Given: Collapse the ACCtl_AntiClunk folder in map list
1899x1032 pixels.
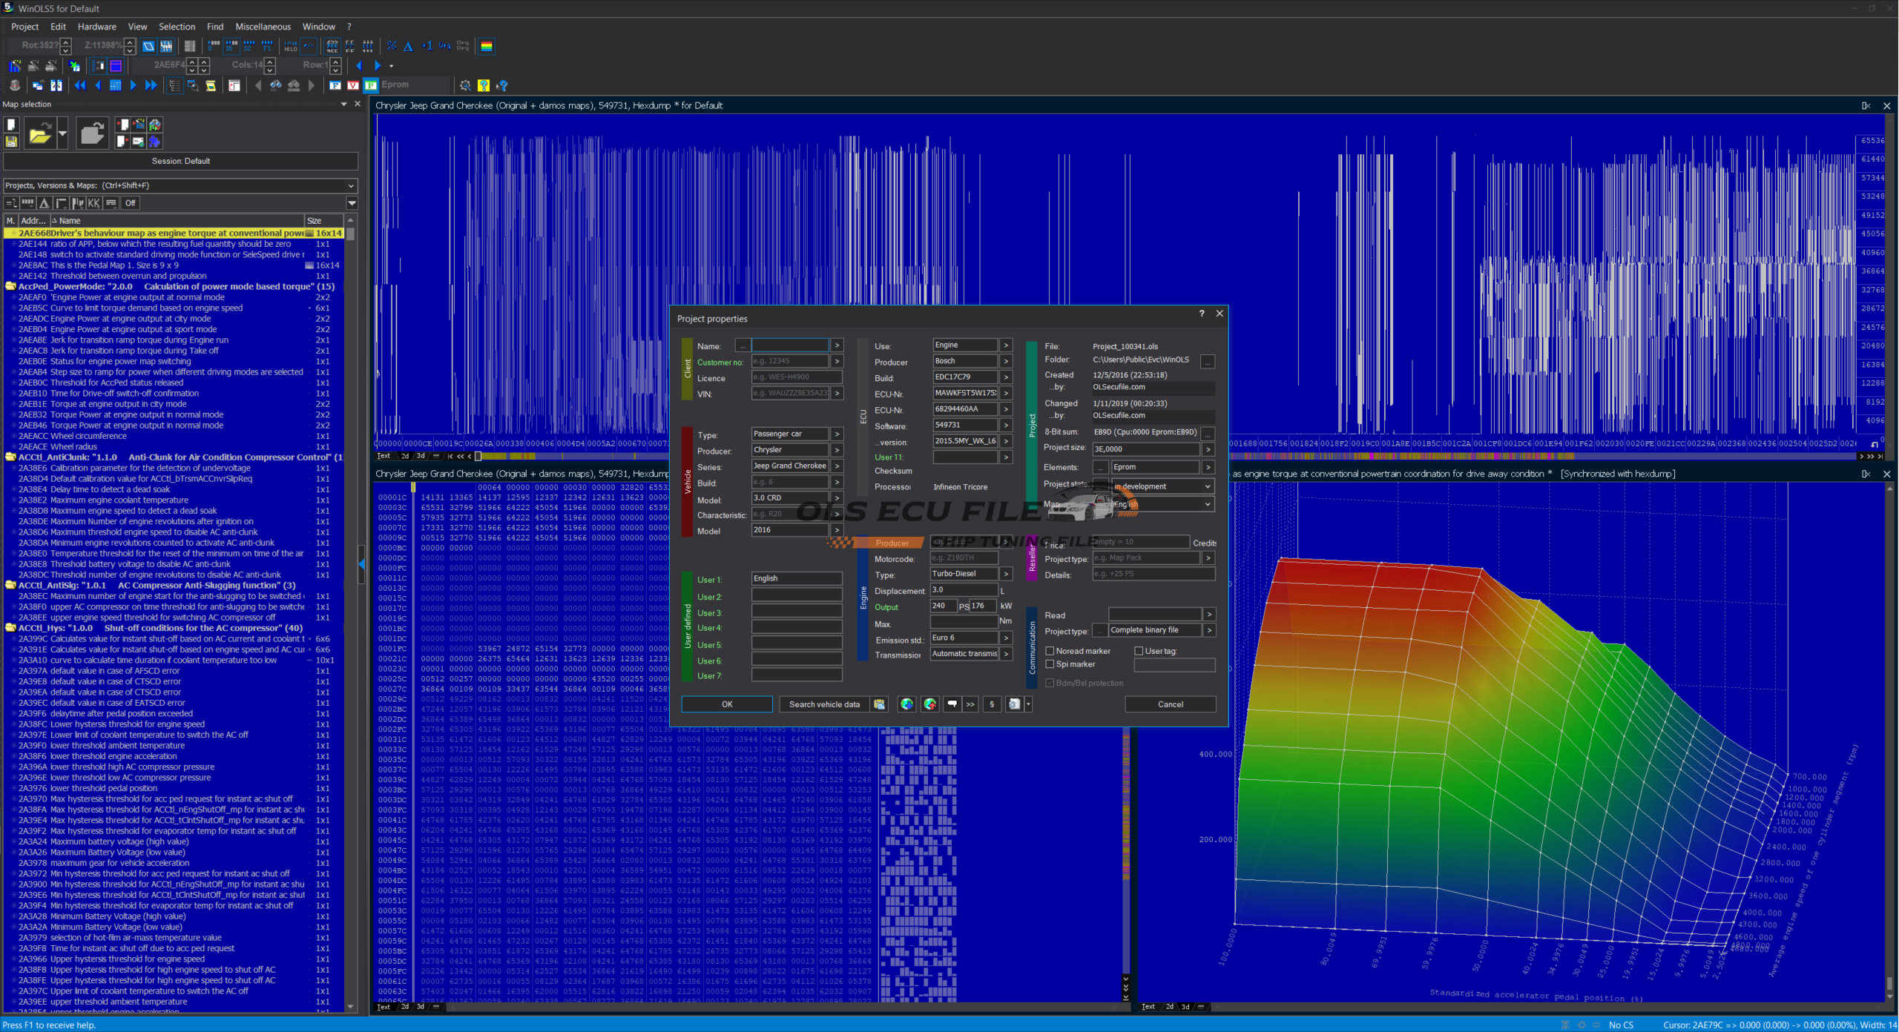Looking at the screenshot, I should [x=10, y=457].
